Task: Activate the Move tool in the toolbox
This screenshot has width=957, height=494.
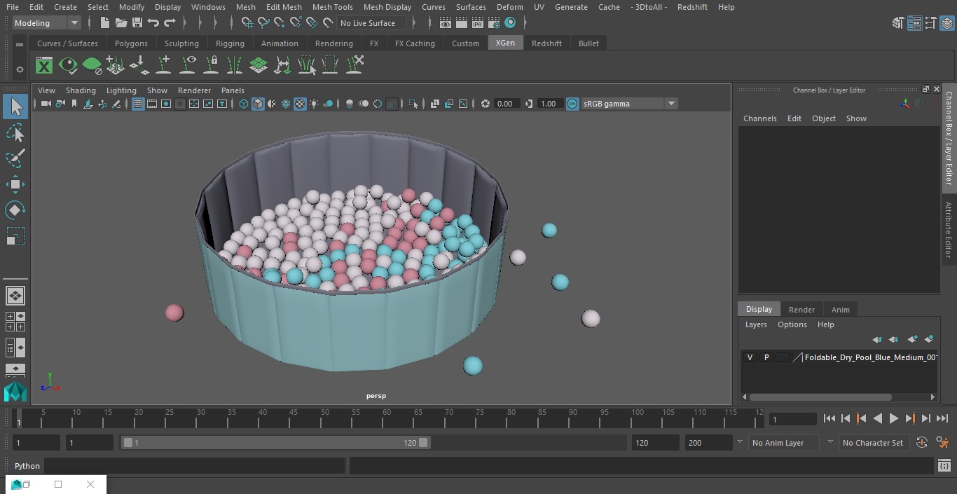Action: pyautogui.click(x=15, y=185)
